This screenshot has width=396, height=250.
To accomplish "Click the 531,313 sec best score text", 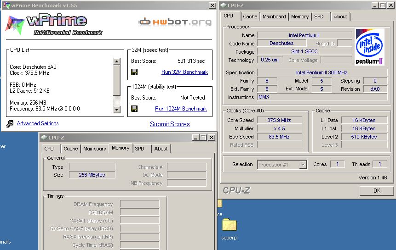I will click(x=191, y=61).
